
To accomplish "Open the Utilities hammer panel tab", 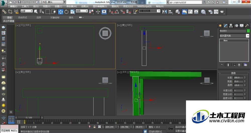I will (247, 26).
